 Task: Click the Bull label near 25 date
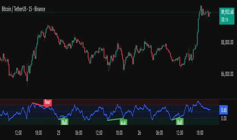tap(65, 122)
